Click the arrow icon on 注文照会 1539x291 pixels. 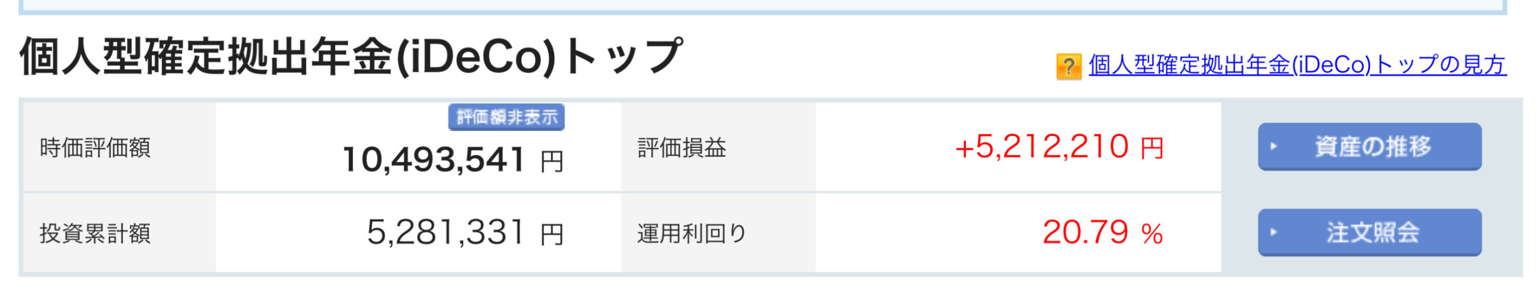1273,232
